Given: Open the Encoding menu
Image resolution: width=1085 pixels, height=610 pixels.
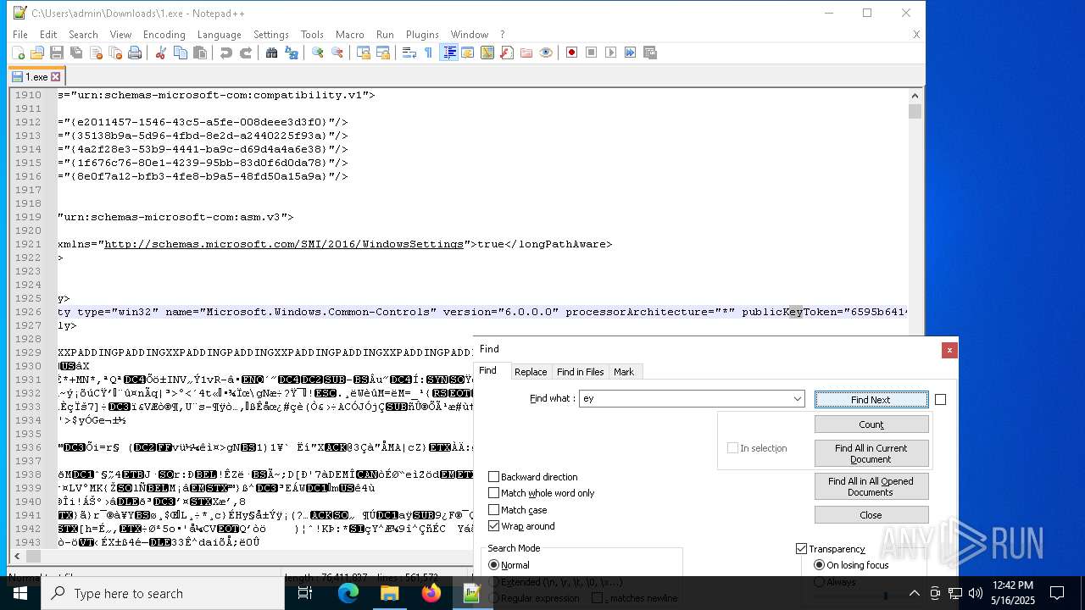Looking at the screenshot, I should pyautogui.click(x=164, y=35).
